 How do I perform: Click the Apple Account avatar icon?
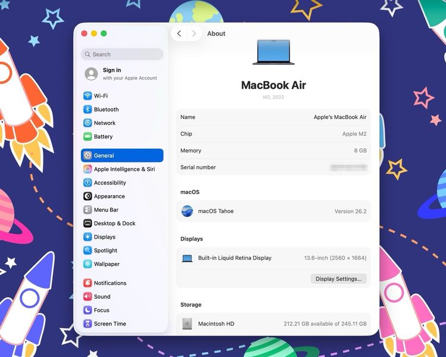(x=92, y=74)
